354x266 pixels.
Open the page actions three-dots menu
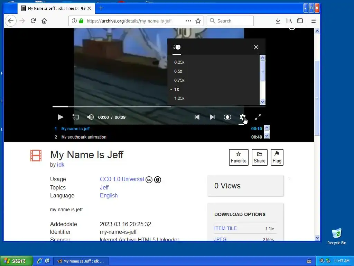click(188, 21)
